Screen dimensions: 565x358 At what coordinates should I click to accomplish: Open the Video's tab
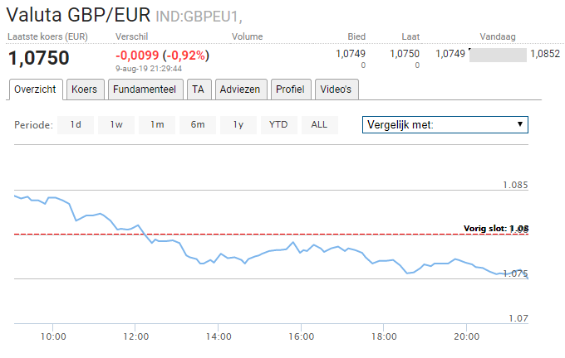click(x=336, y=89)
